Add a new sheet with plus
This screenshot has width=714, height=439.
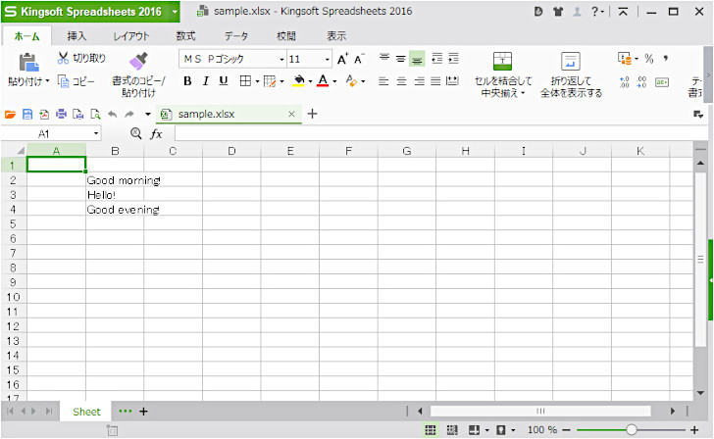pyautogui.click(x=143, y=412)
